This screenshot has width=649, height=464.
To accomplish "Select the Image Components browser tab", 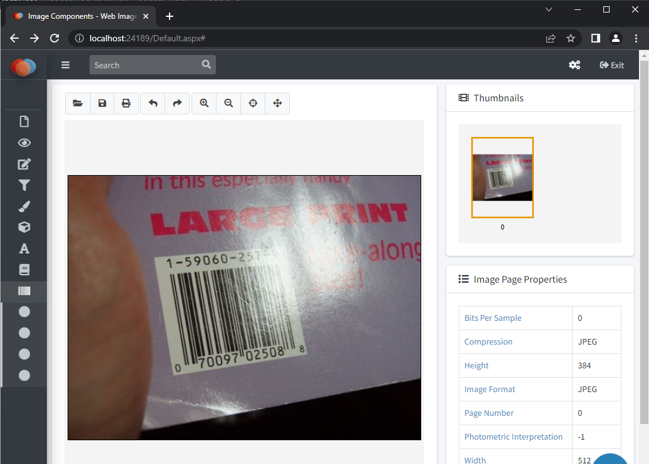I will point(81,16).
